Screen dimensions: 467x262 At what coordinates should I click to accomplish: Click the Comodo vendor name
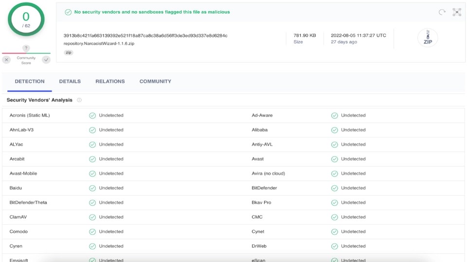pyautogui.click(x=18, y=232)
